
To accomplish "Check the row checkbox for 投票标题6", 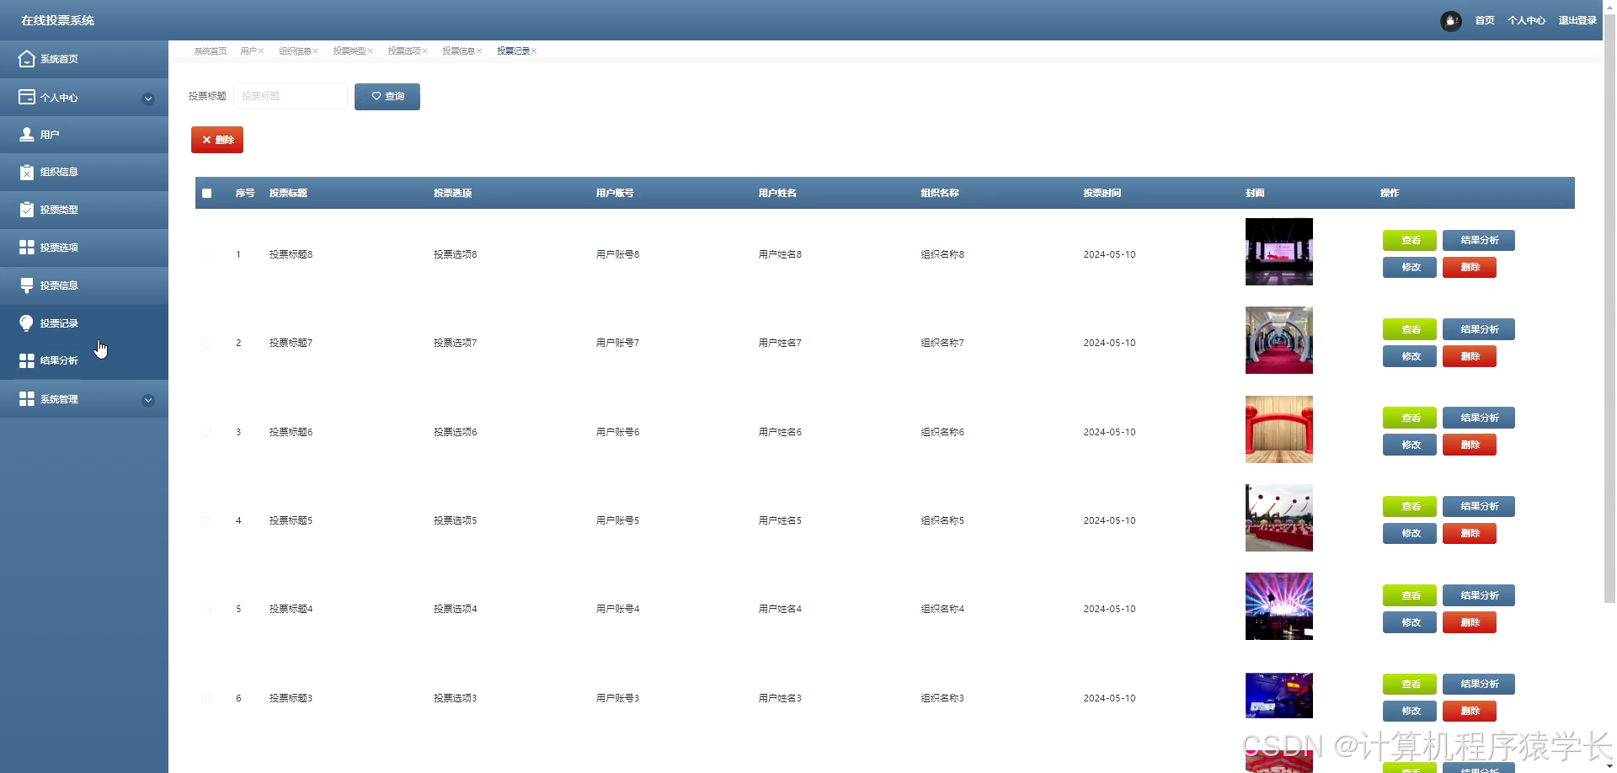I will click(206, 432).
